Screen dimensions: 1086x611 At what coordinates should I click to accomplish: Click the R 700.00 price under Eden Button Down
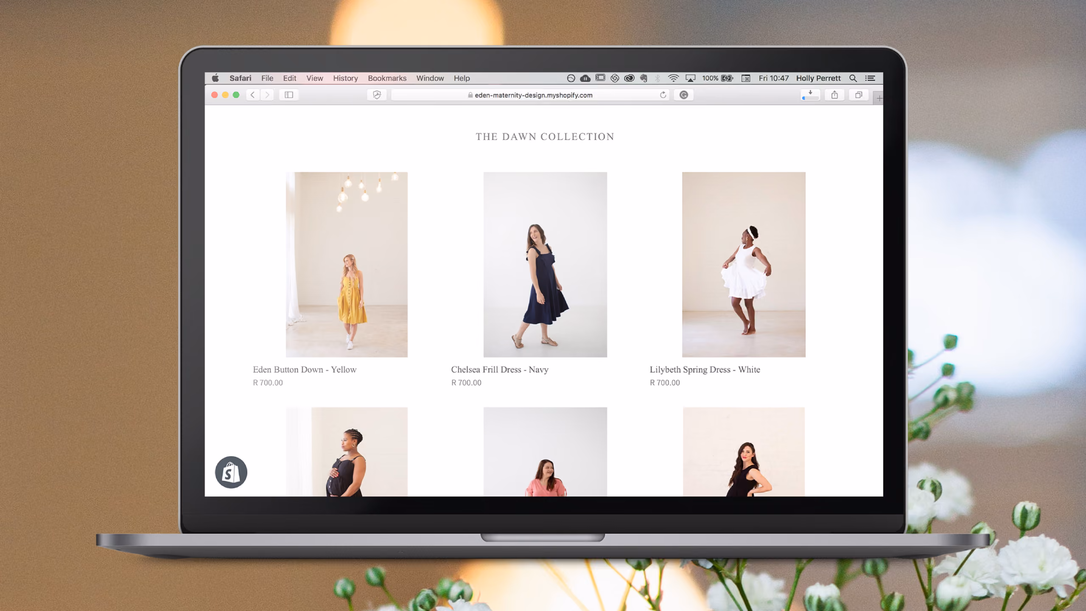coord(268,383)
